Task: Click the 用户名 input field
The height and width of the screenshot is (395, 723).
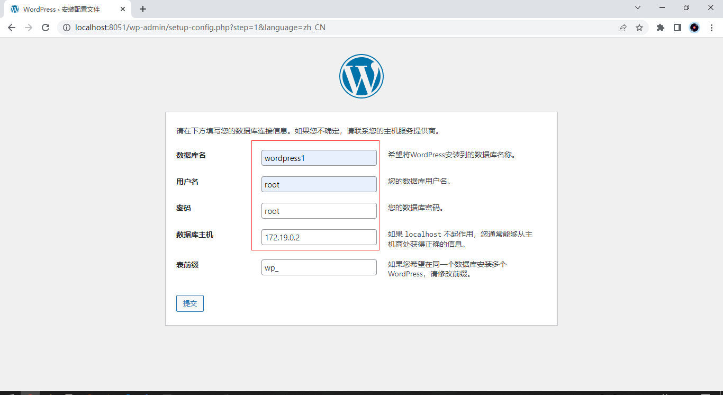Action: pyautogui.click(x=319, y=184)
